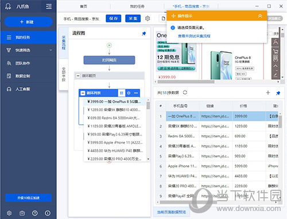Click the 新建 new task button
The height and width of the screenshot is (219, 287).
(28, 22)
